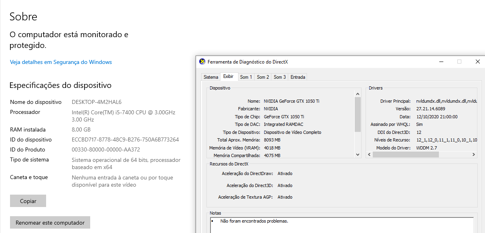
Task: Click the Sobre page title
Action: point(23,17)
